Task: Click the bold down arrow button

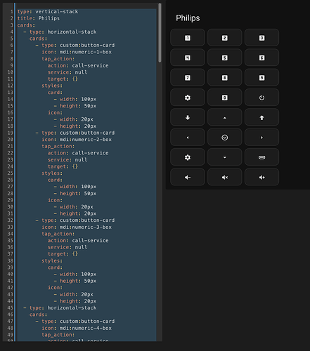Action: [188, 117]
